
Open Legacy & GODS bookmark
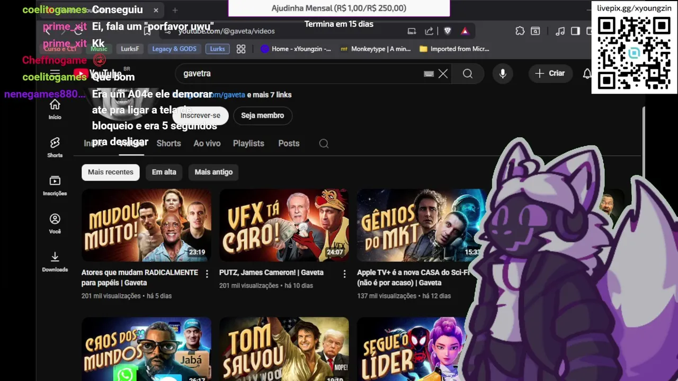pyautogui.click(x=174, y=49)
